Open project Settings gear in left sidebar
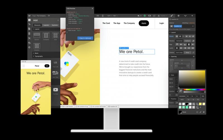Image resolution: width=223 pixels, height=140 pixels. pyautogui.click(x=29, y=47)
